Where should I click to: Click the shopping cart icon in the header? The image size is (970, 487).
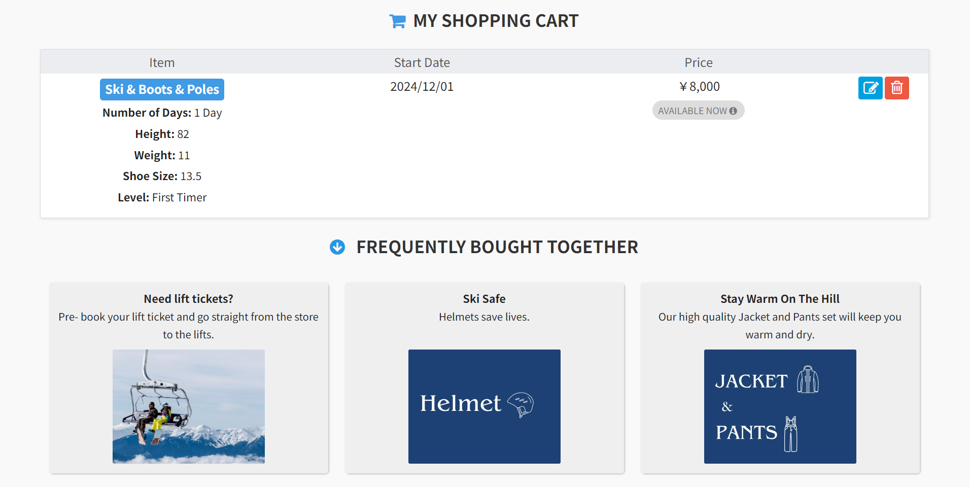tap(397, 21)
